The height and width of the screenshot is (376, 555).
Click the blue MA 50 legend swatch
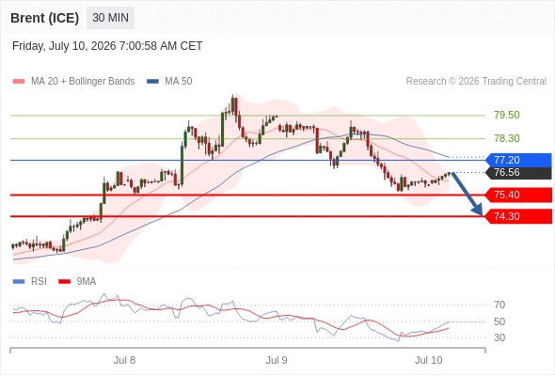click(152, 82)
